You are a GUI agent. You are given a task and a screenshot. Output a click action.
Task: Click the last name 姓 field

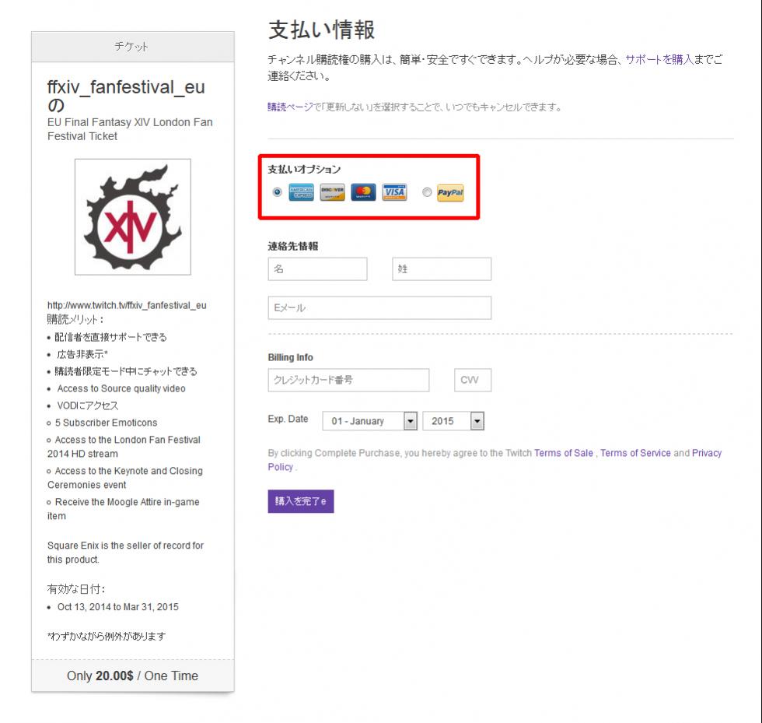point(442,269)
